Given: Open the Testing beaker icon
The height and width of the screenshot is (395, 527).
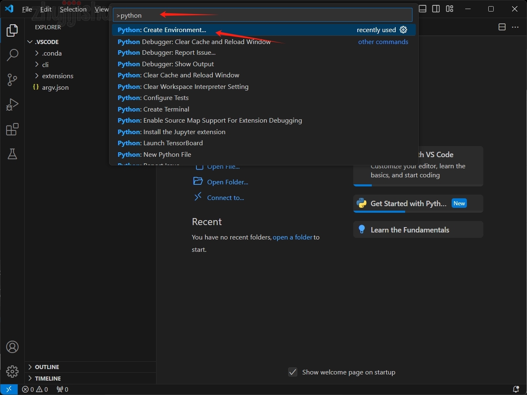Looking at the screenshot, I should (x=12, y=154).
